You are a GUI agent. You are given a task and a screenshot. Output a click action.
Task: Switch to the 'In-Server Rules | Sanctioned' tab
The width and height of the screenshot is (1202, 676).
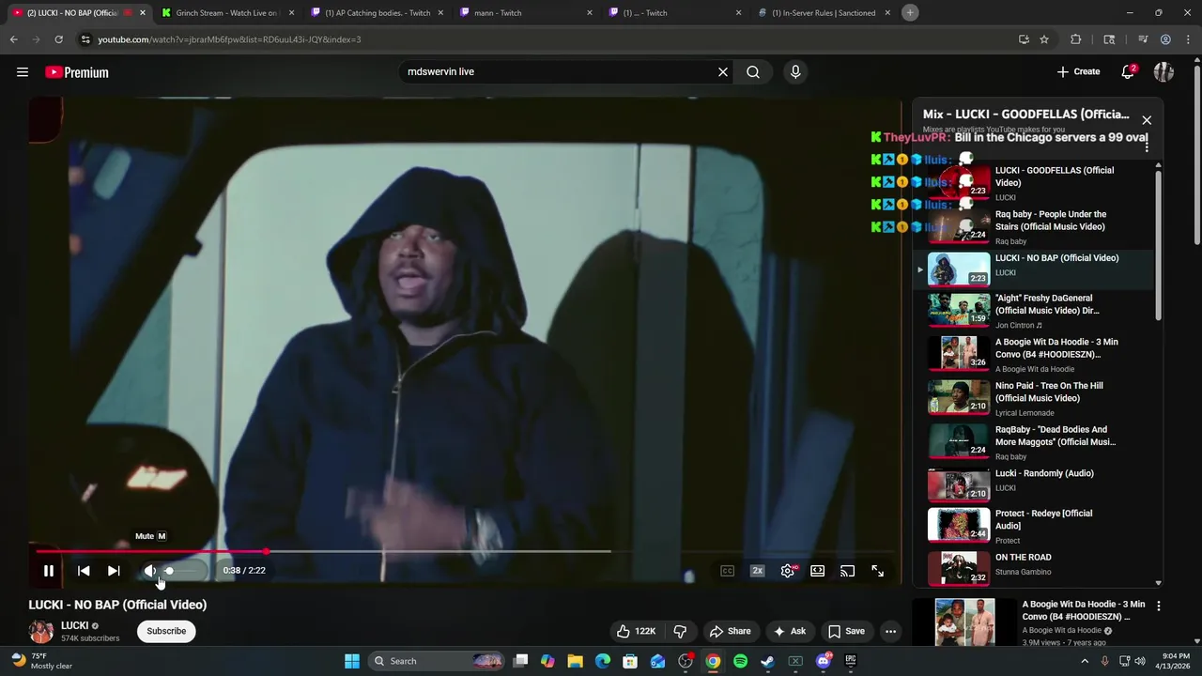[x=824, y=13]
